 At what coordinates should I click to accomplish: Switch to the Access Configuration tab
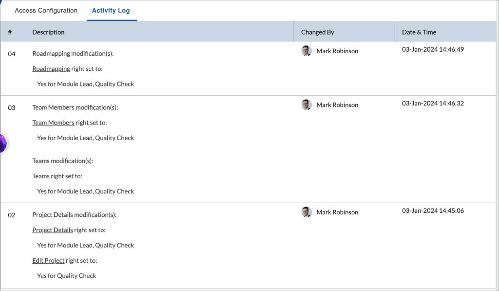coord(46,10)
